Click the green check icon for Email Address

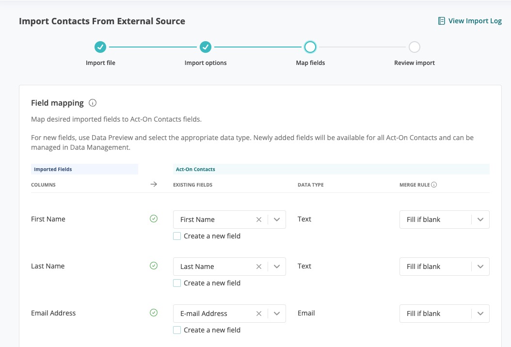(154, 313)
